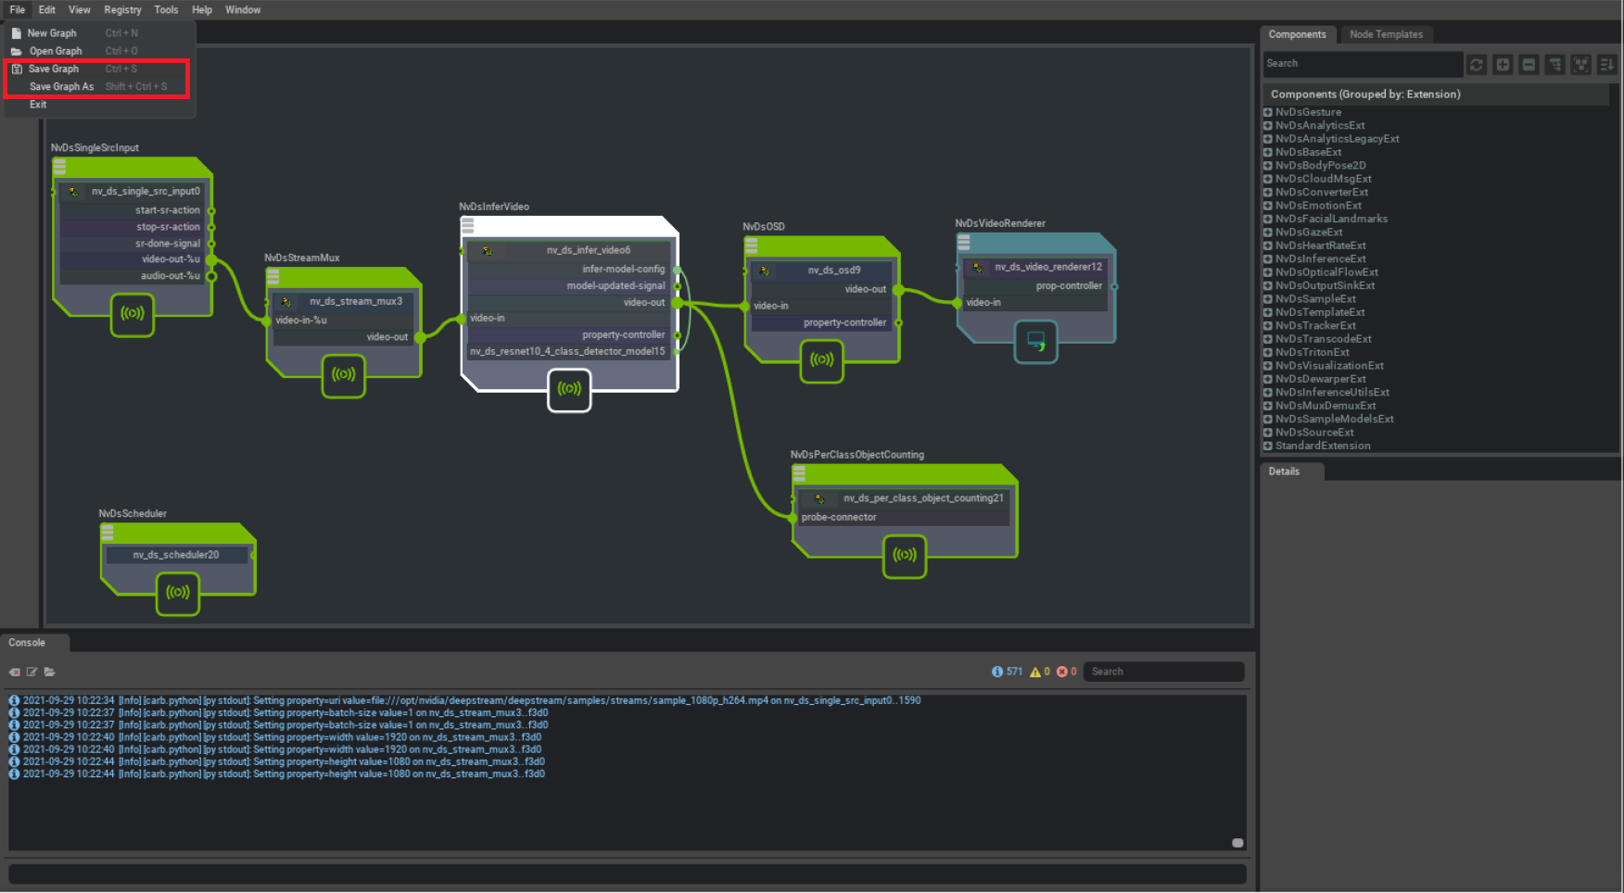Expand the StandardExtension group
Image resolution: width=1624 pixels, height=893 pixels.
click(x=1268, y=446)
